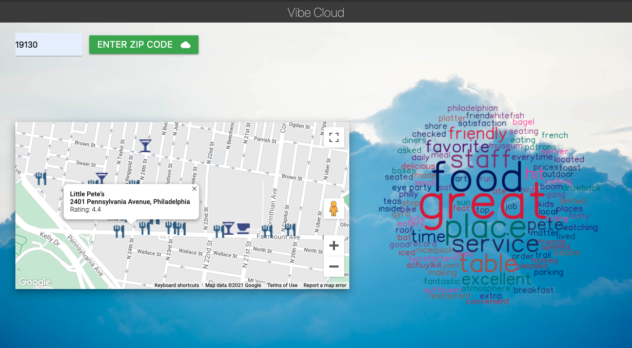Open the map Terms of Use link

[x=282, y=285]
